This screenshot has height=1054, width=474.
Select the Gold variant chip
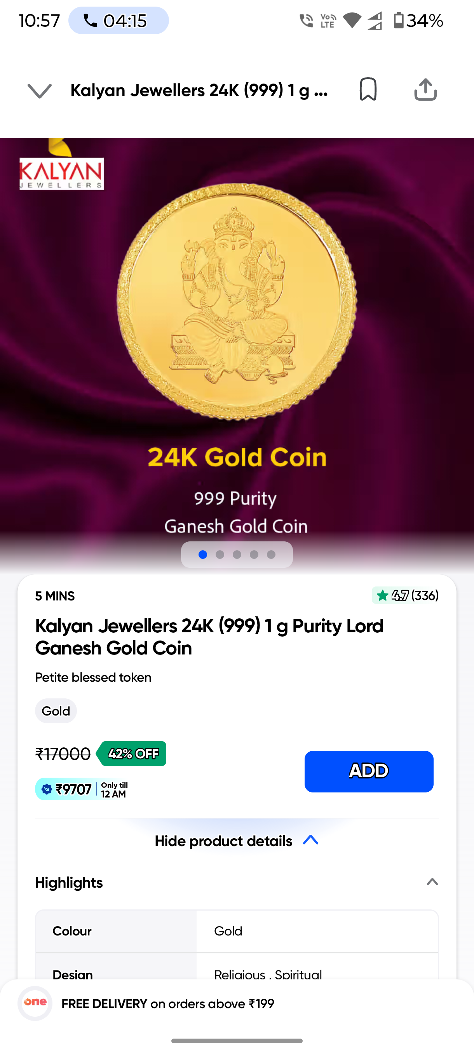pos(56,711)
